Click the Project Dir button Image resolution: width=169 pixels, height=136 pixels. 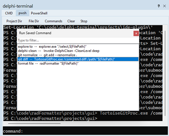tap(14, 21)
